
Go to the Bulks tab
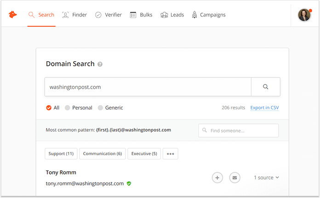click(x=141, y=15)
